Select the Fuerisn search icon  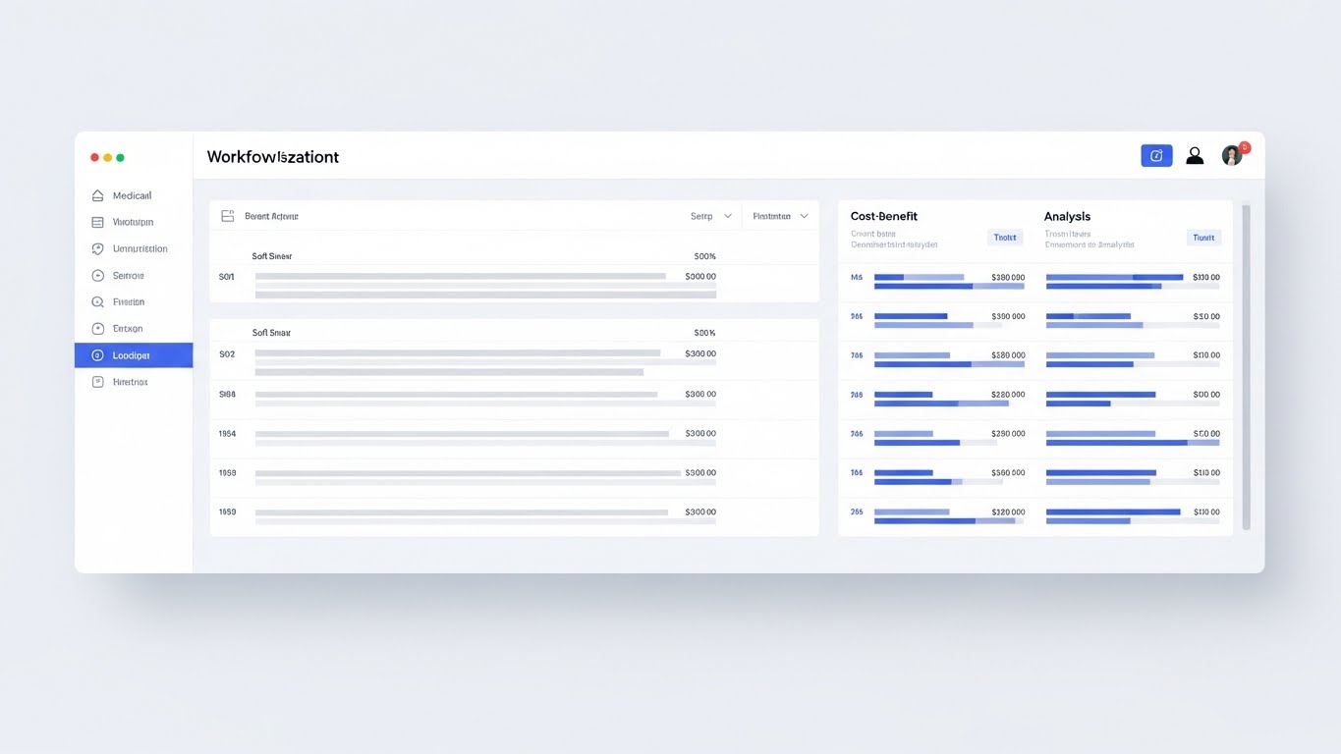point(95,301)
